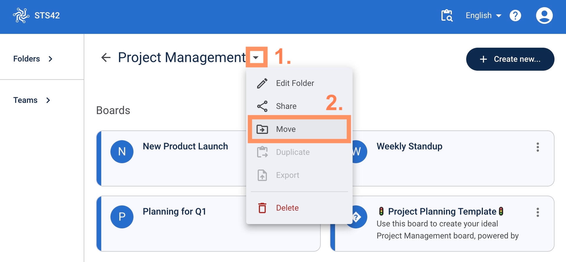Click the N avatar of New Product Launch

click(122, 152)
